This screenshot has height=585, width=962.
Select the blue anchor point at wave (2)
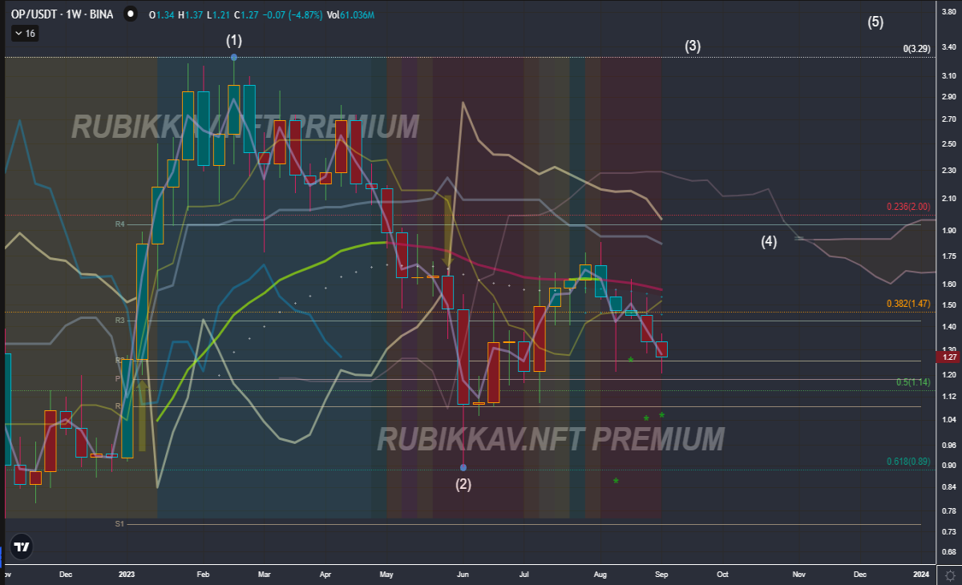pos(463,467)
